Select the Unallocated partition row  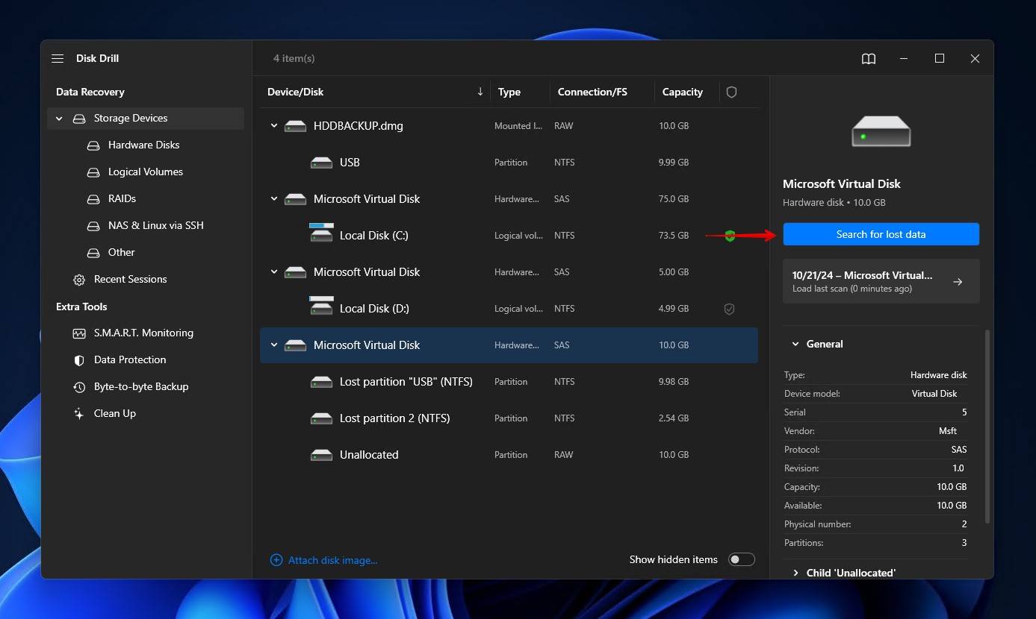[x=509, y=455]
